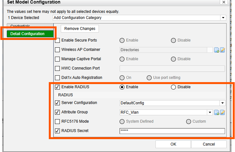Select System Defined for RFC5176 Mode

click(x=122, y=121)
